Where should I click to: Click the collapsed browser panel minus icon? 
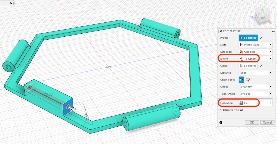click(11, 3)
